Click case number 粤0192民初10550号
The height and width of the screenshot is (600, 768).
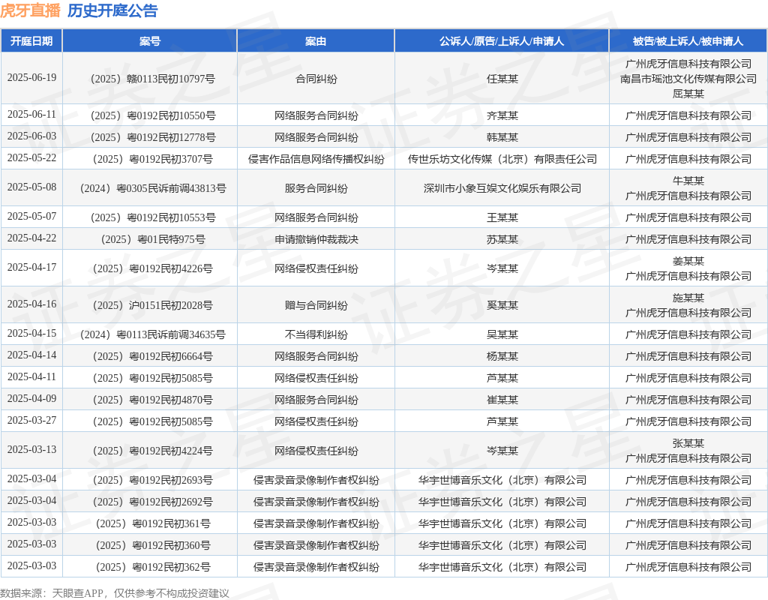click(x=153, y=115)
